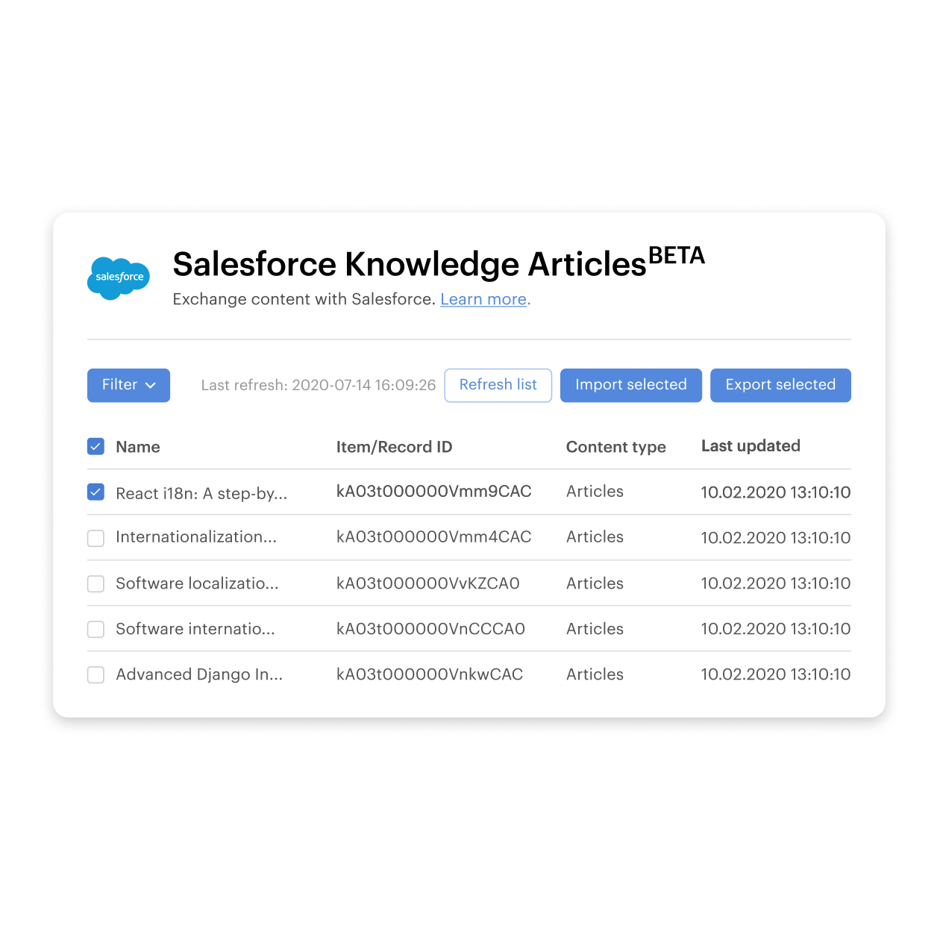Image resolution: width=940 pixels, height=940 pixels.
Task: Sort by Last updated column header
Action: [751, 446]
